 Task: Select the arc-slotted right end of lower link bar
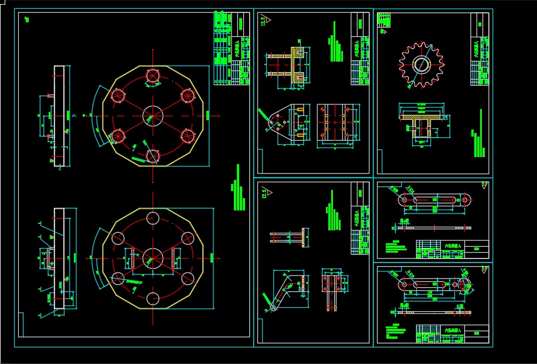(464, 284)
